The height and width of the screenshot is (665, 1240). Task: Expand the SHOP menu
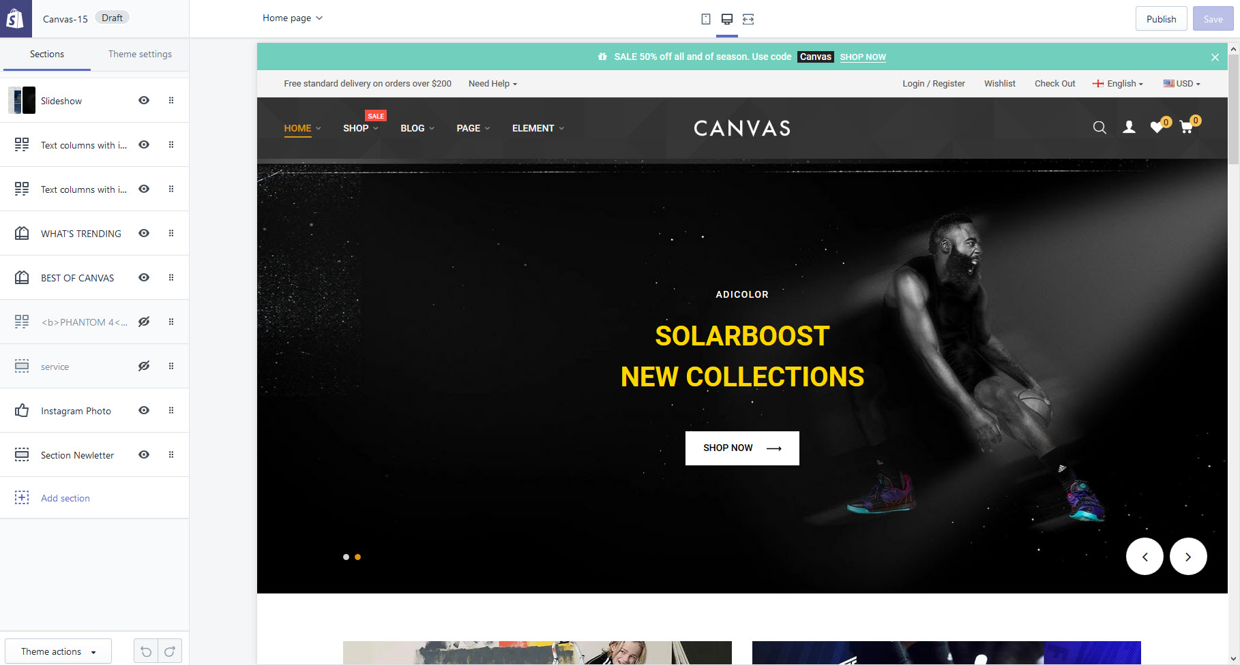click(x=361, y=128)
